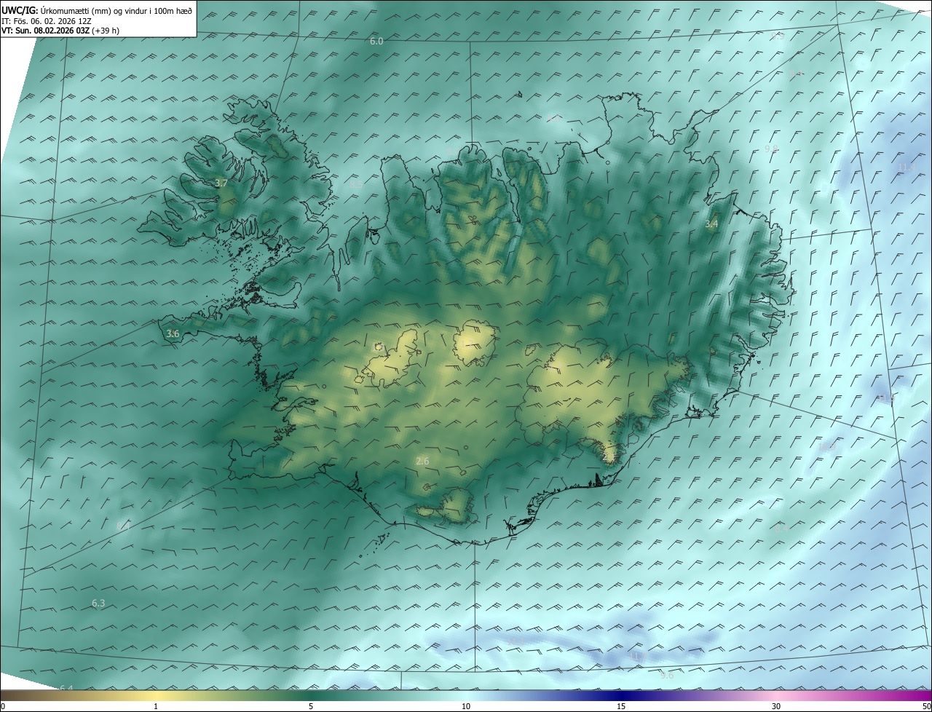Click the 2.6 value in south-central Iceland

(422, 461)
